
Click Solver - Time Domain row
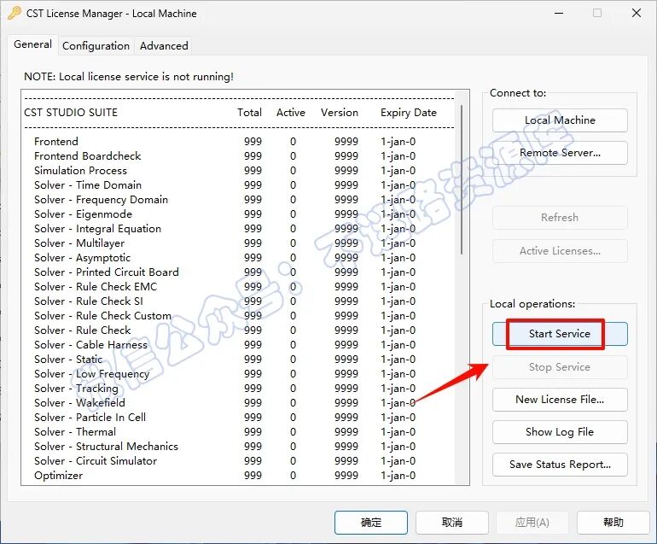click(239, 185)
